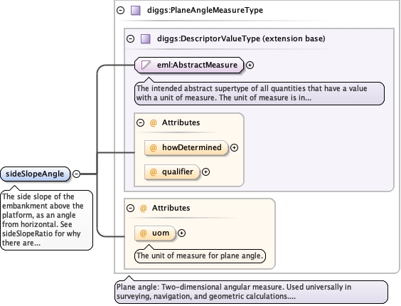Expand the eml:AbstractMeasure element
Screen dimensions: 401x306
point(250,65)
